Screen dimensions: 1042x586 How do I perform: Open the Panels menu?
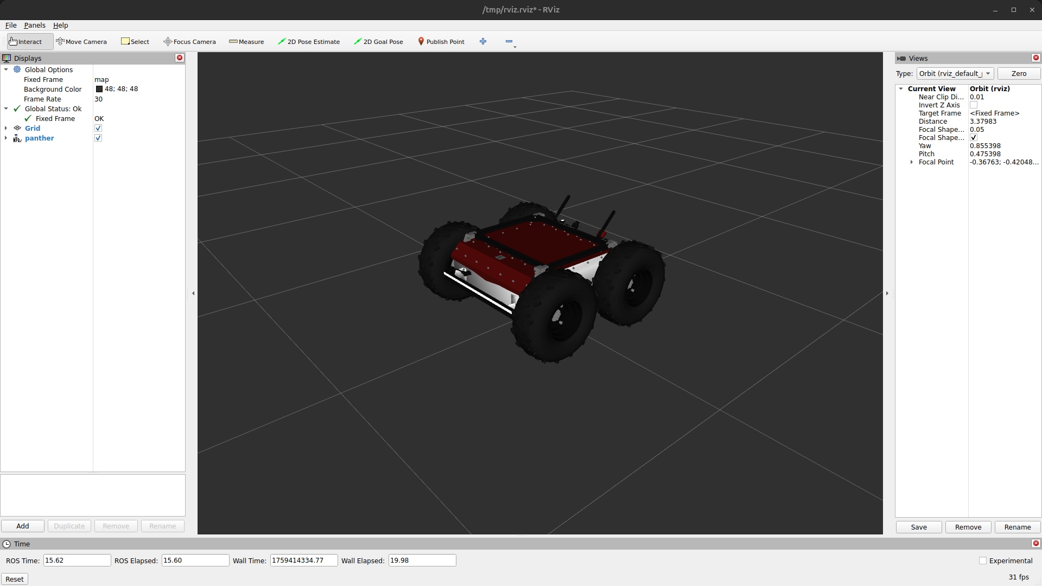(x=35, y=26)
